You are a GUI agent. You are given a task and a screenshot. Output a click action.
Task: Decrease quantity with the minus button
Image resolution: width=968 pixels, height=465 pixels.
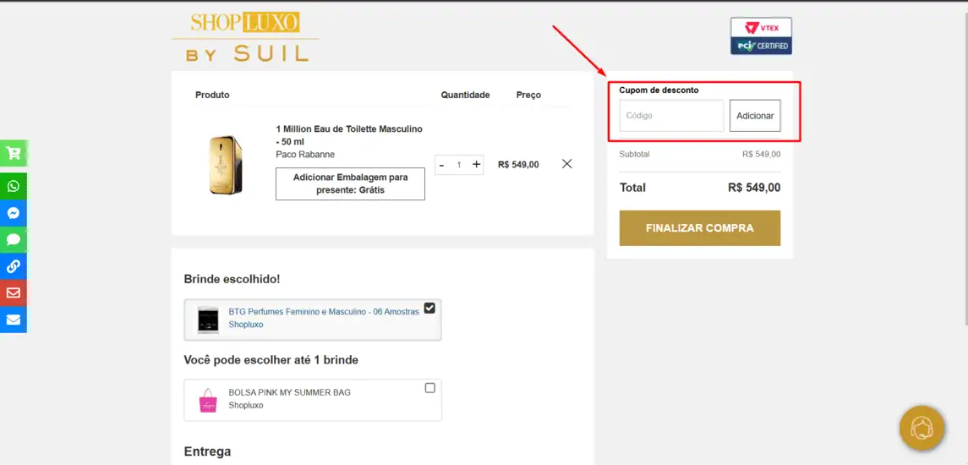[x=442, y=165]
